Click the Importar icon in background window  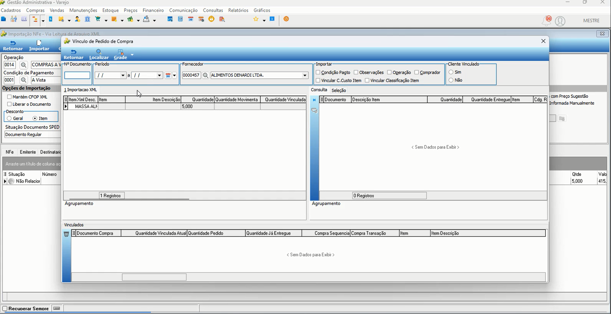pyautogui.click(x=39, y=43)
